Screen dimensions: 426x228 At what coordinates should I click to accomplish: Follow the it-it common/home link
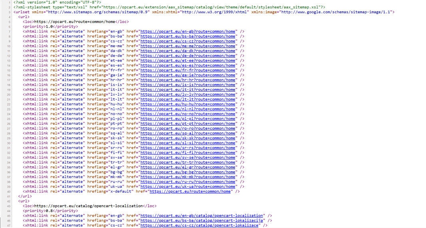pyautogui.click(x=188, y=90)
